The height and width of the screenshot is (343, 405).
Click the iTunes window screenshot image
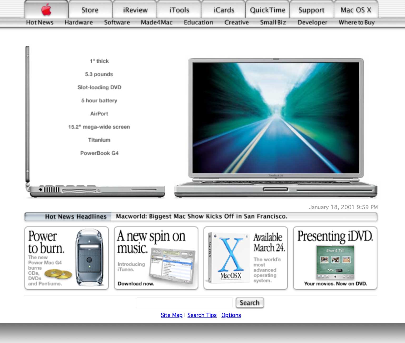click(172, 266)
